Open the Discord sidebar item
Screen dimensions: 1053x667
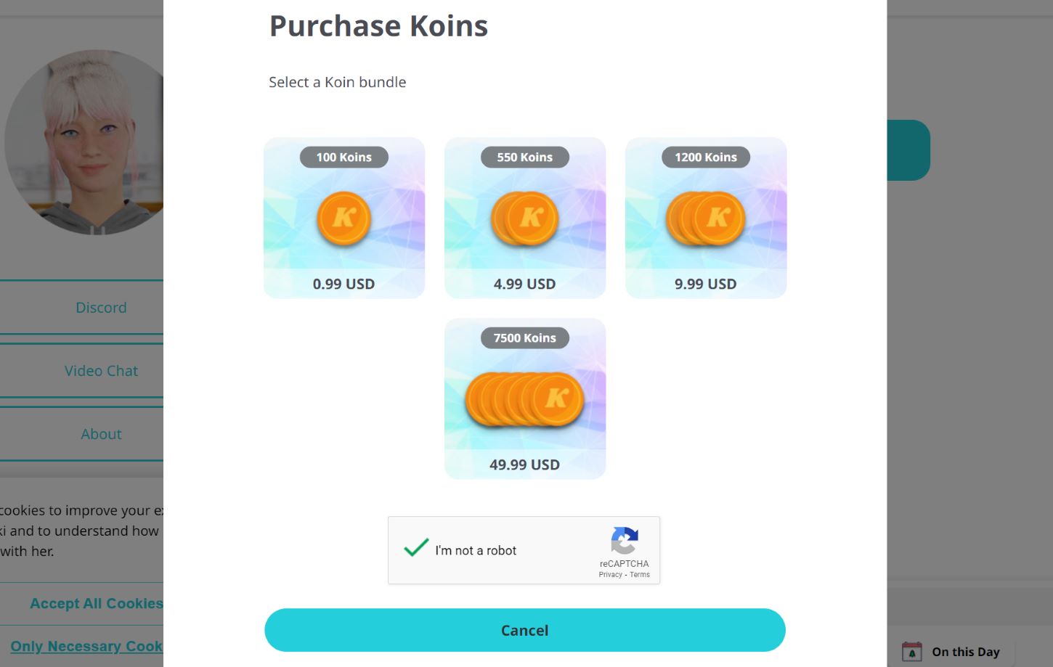click(x=101, y=307)
